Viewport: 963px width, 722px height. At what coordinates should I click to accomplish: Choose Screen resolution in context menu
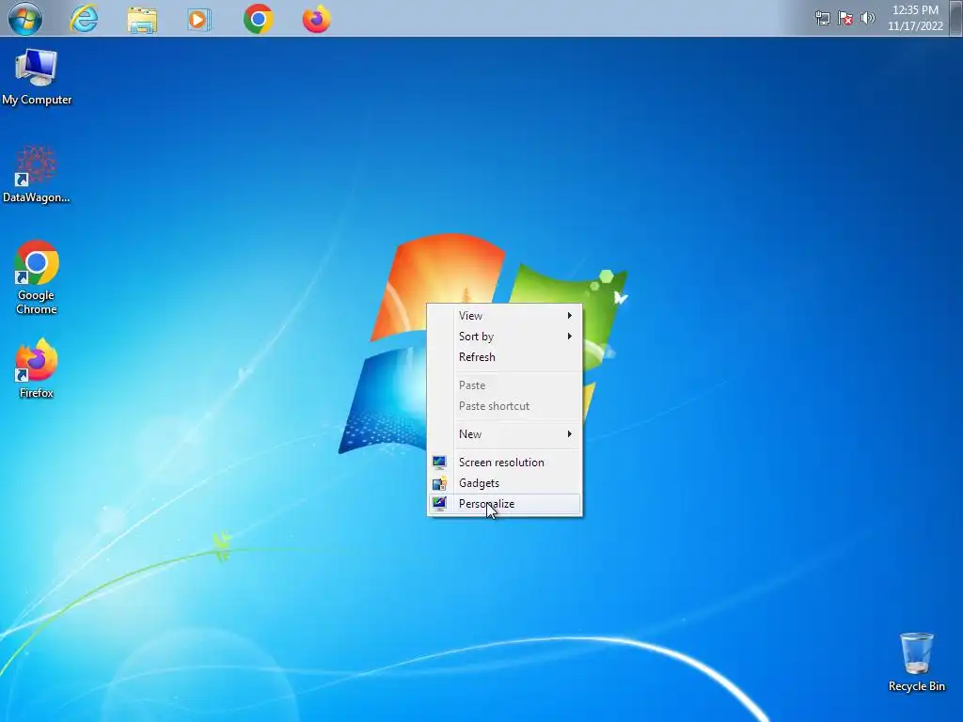(x=504, y=463)
